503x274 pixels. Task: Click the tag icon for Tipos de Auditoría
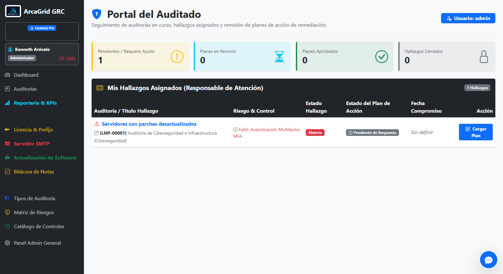tap(7, 198)
